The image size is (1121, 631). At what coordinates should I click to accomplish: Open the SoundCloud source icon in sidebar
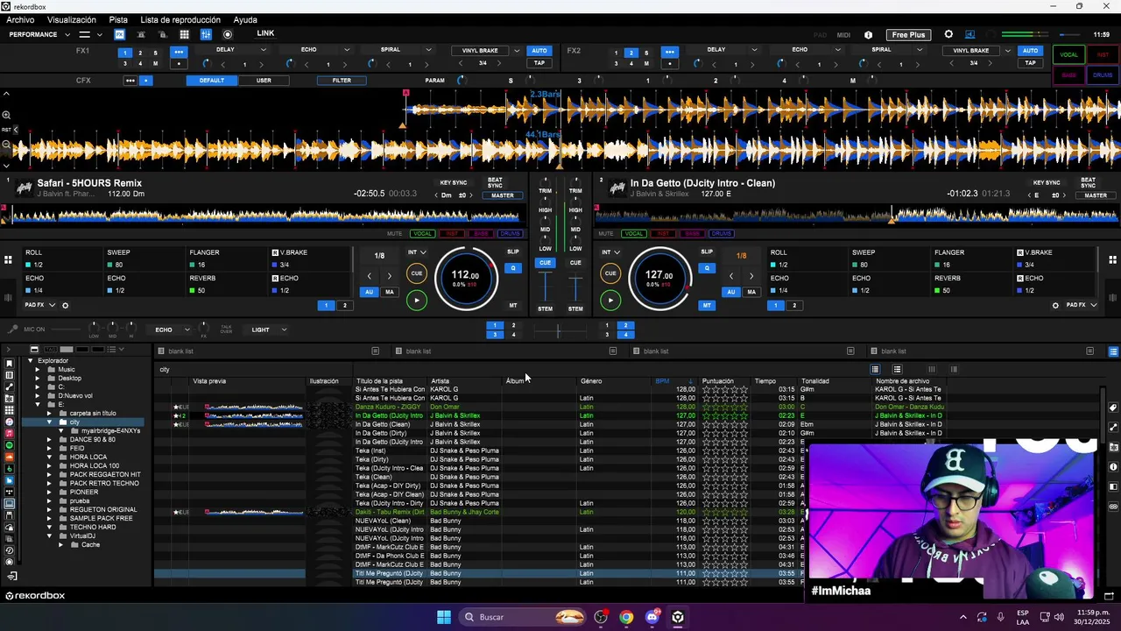pos(10,457)
